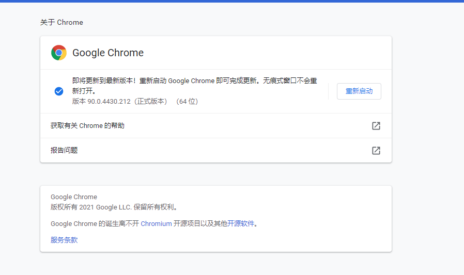This screenshot has width=464, height=275.
Task: Open the Chromium link
Action: pos(156,223)
